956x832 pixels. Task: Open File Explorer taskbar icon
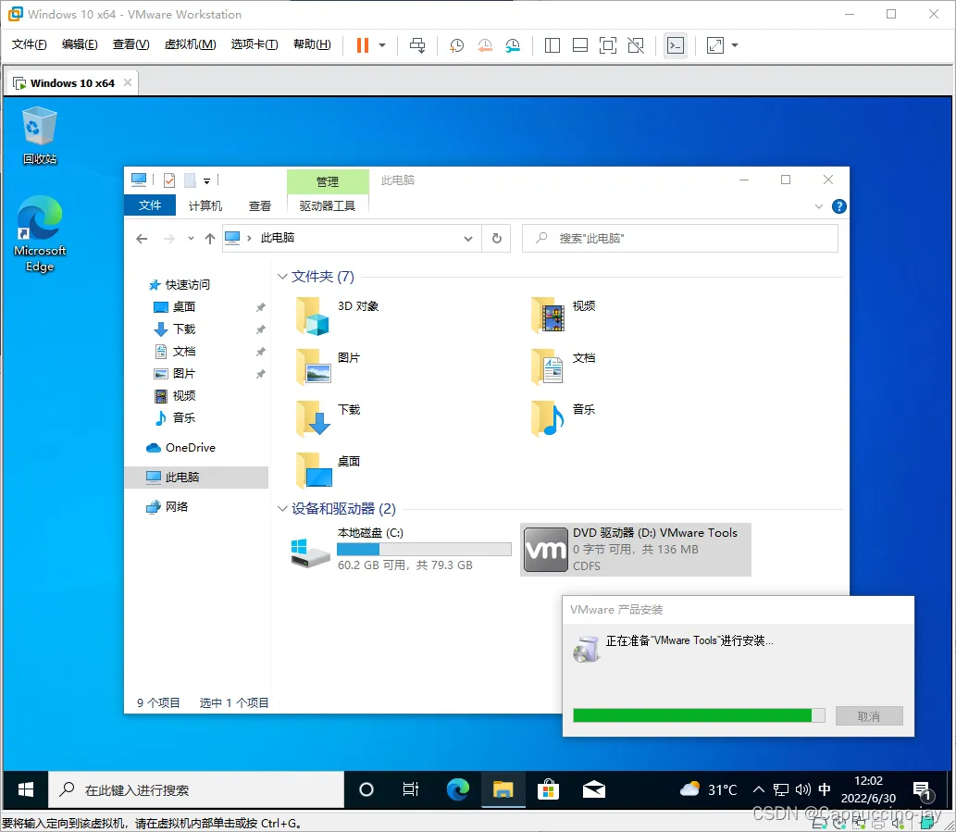[503, 790]
